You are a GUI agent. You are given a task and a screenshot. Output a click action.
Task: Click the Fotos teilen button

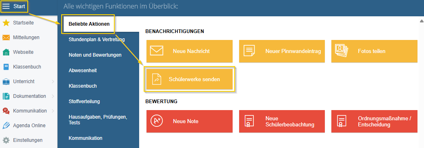(x=374, y=51)
